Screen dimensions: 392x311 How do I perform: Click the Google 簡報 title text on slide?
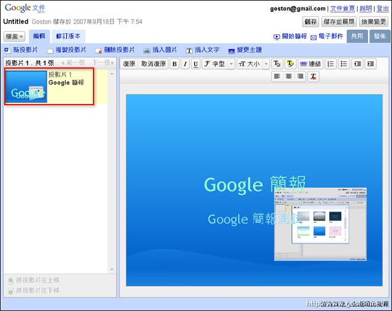click(255, 184)
